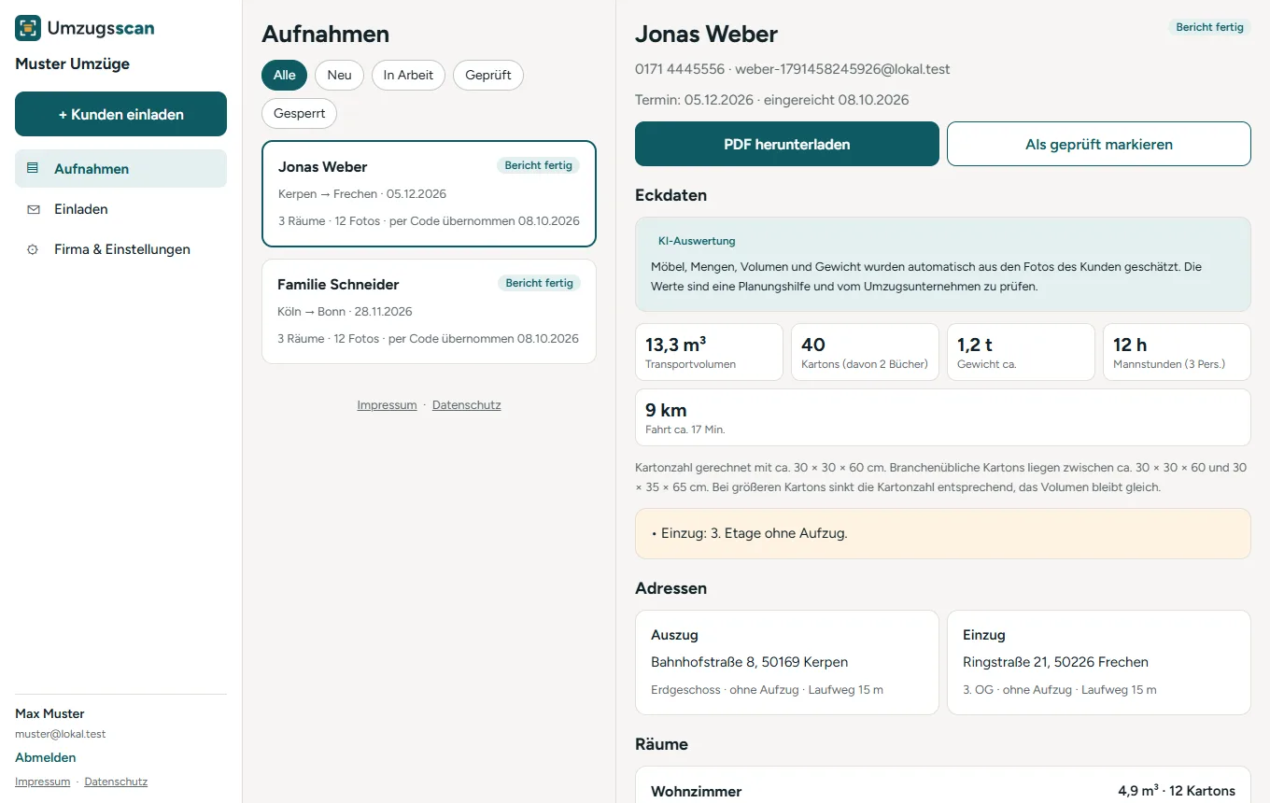This screenshot has width=1270, height=803.
Task: Click Bericht fertig badge on Familie Schneider card
Action: [539, 283]
